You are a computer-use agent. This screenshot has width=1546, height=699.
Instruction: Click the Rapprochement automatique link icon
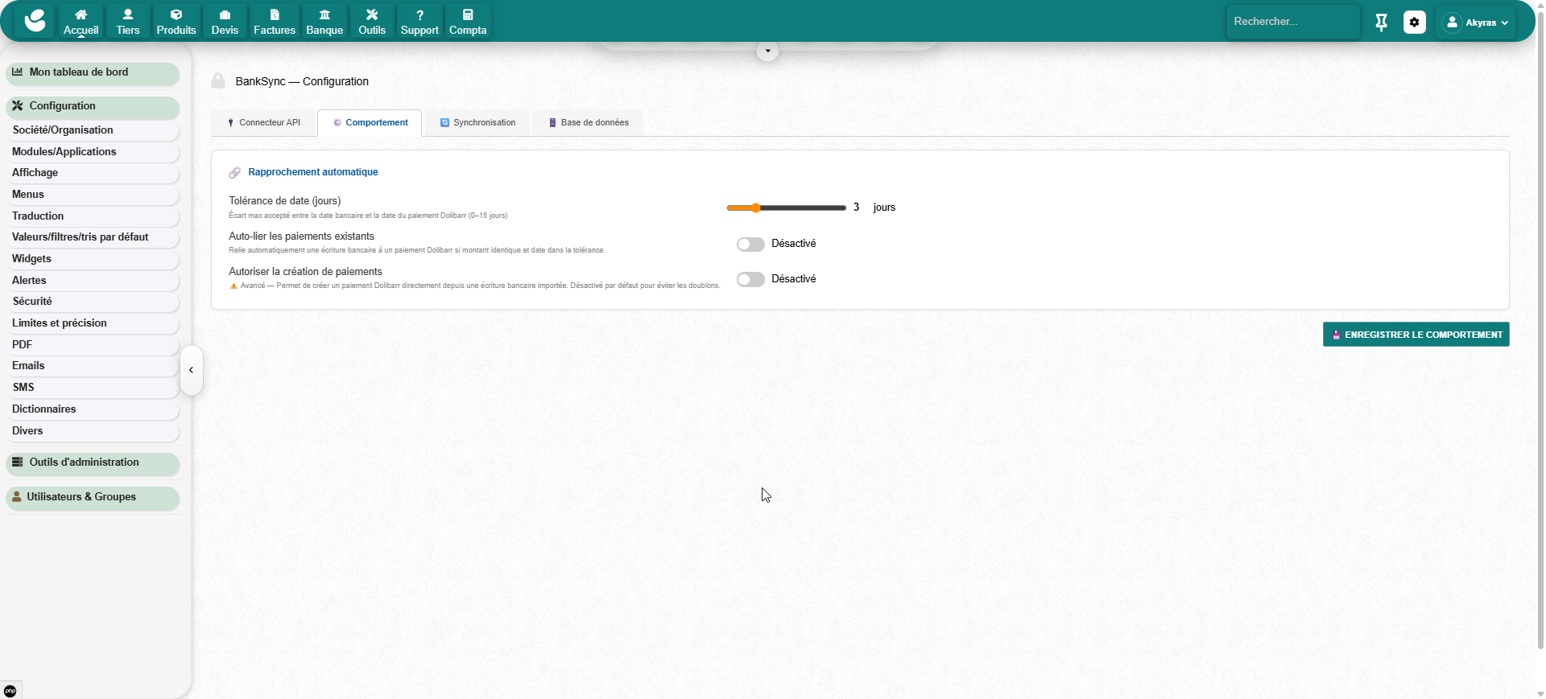tap(234, 172)
